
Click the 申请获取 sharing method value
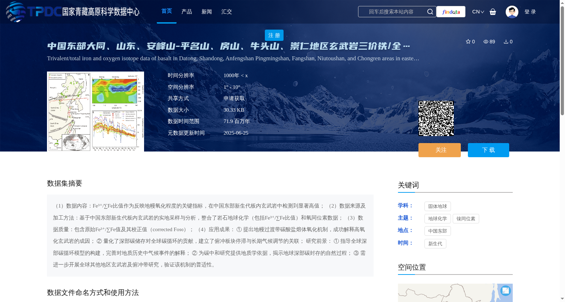pyautogui.click(x=234, y=98)
